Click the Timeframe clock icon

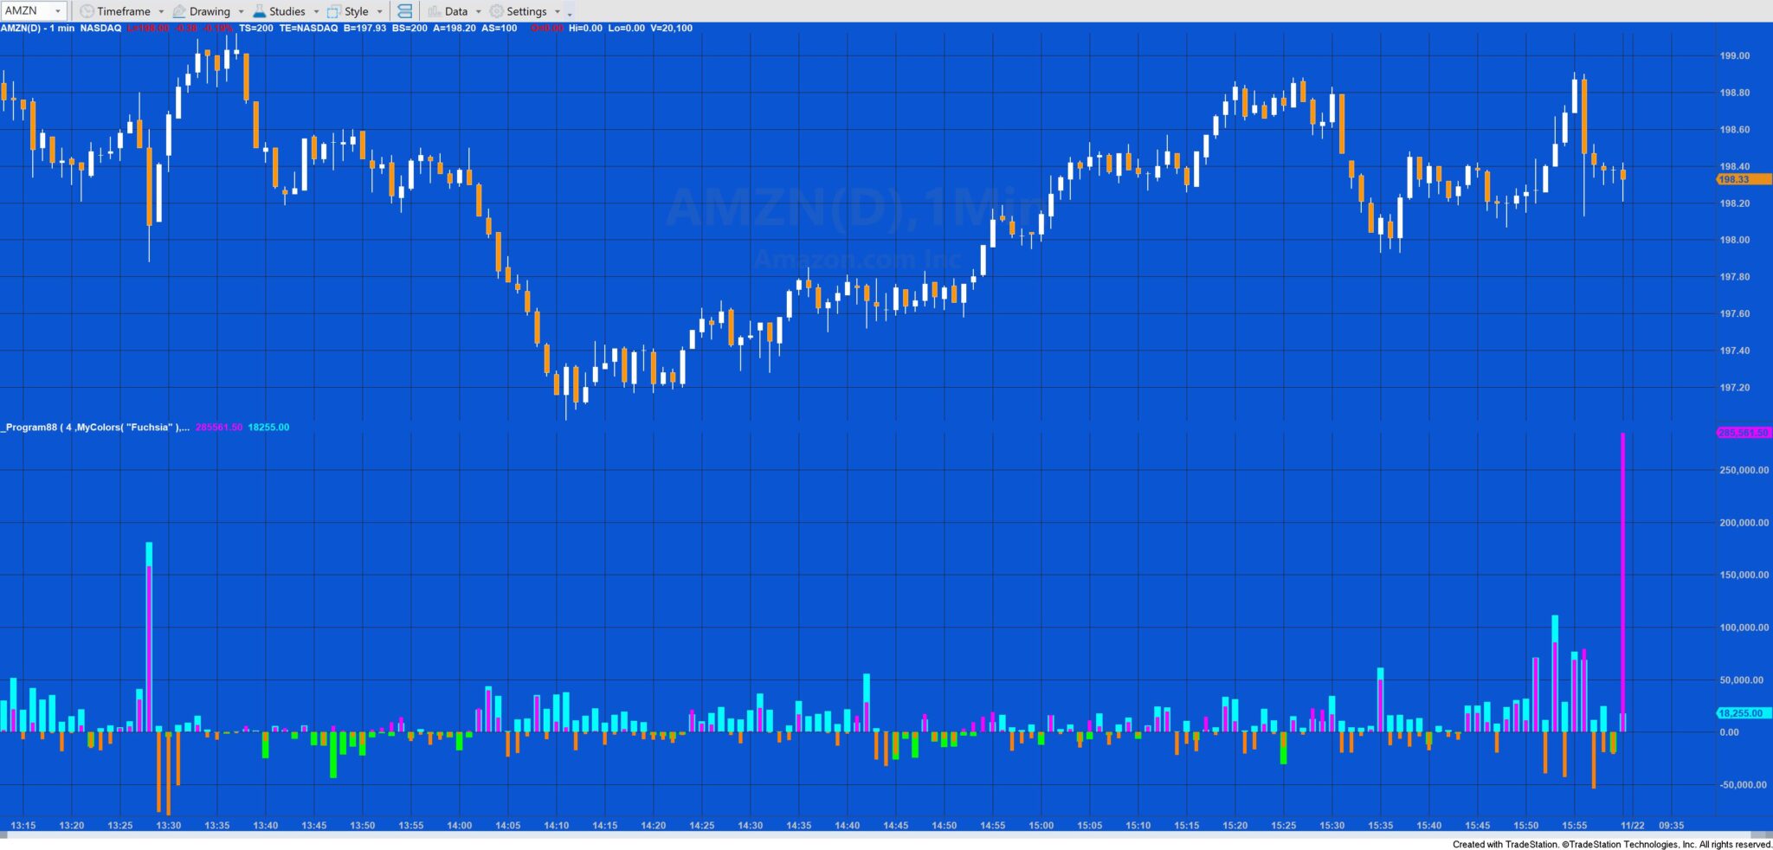pyautogui.click(x=87, y=11)
